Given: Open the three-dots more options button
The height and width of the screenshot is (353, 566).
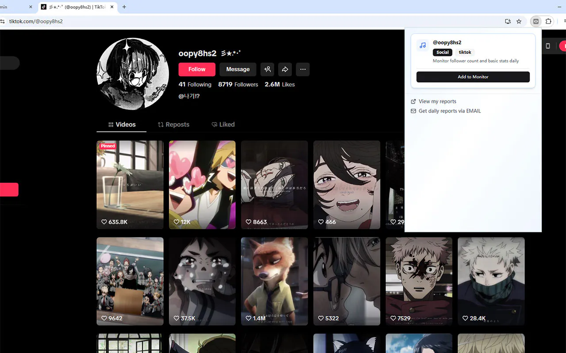Looking at the screenshot, I should 303,69.
